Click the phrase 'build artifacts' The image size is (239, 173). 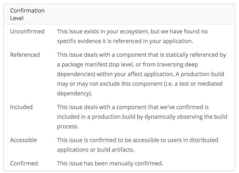pos(116,149)
